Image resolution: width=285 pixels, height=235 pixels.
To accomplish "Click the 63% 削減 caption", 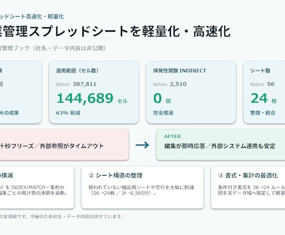I will pos(68,113).
